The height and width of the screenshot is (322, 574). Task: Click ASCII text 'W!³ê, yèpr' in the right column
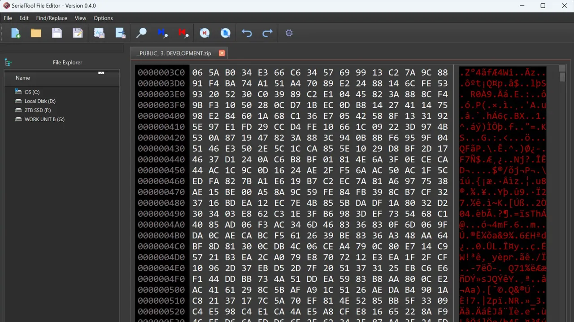(x=487, y=257)
